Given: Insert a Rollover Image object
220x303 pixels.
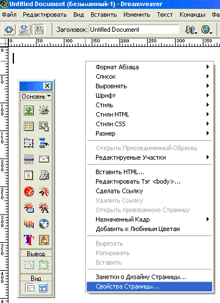Looking at the screenshot, I should click(44, 110).
